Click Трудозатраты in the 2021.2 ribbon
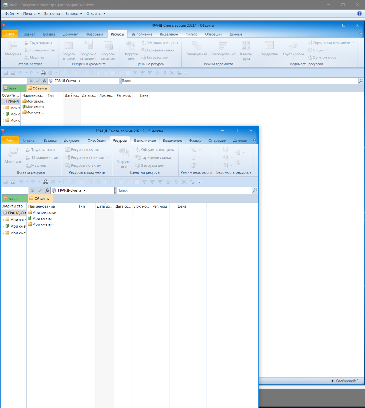Screen dimensions: 365x408 pyautogui.click(x=40, y=150)
